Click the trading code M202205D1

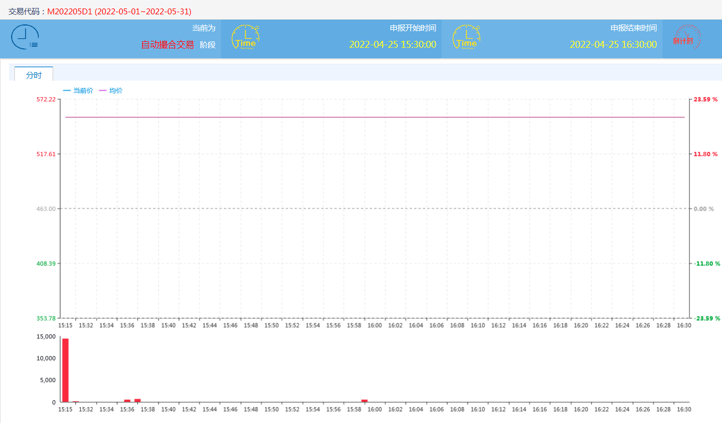70,11
